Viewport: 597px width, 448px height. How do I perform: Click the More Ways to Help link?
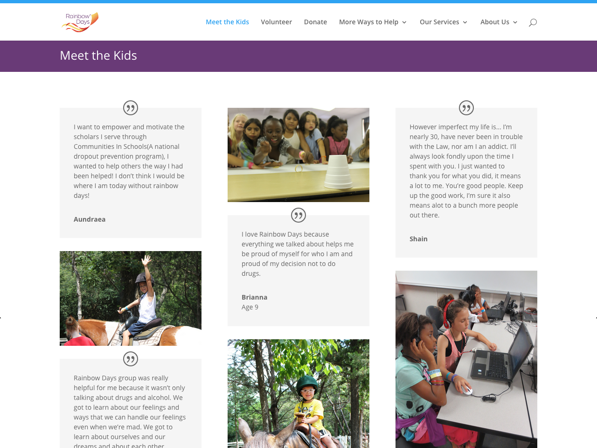point(368,22)
